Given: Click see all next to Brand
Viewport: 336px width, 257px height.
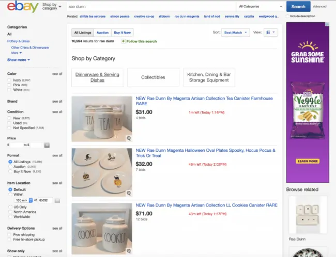Looking at the screenshot, I should 57,102.
